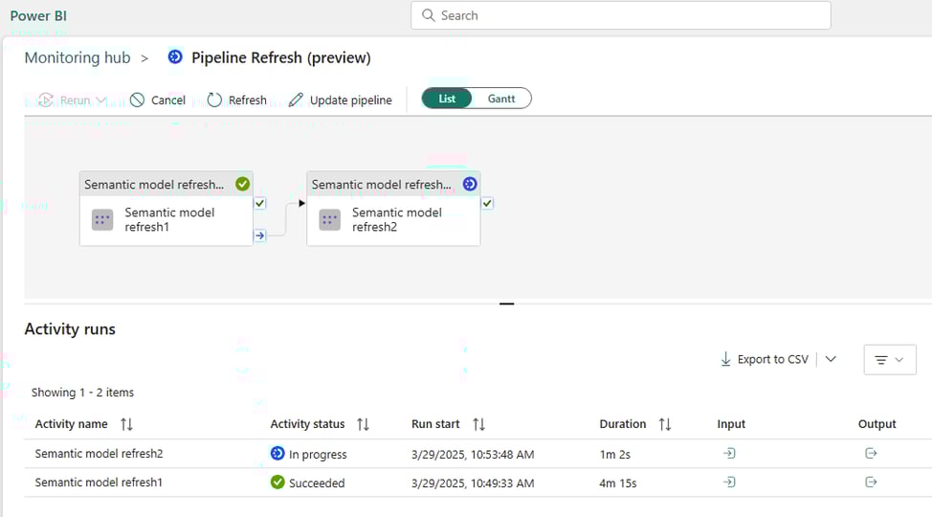This screenshot has height=517, width=932.
Task: Click the Power BI logo text
Action: [38, 16]
